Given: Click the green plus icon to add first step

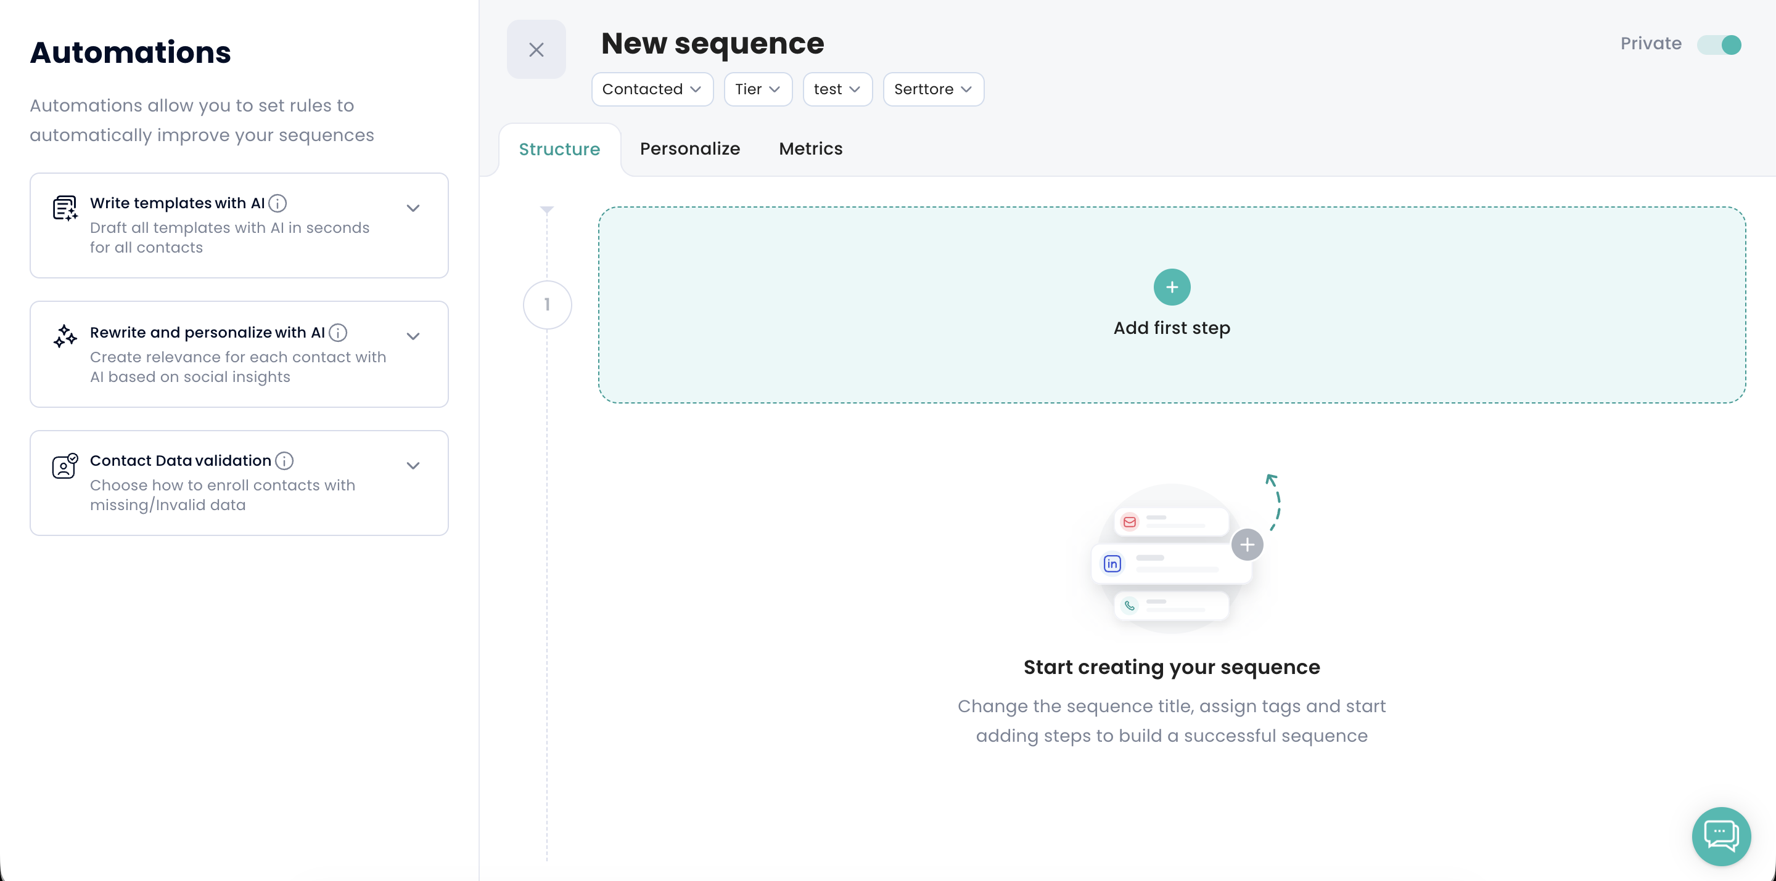Looking at the screenshot, I should coord(1172,287).
